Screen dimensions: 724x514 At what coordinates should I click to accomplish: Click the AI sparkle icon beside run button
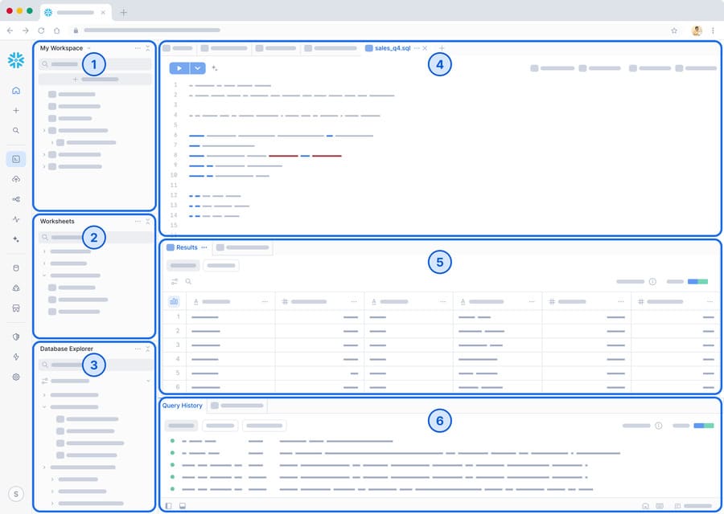(215, 69)
